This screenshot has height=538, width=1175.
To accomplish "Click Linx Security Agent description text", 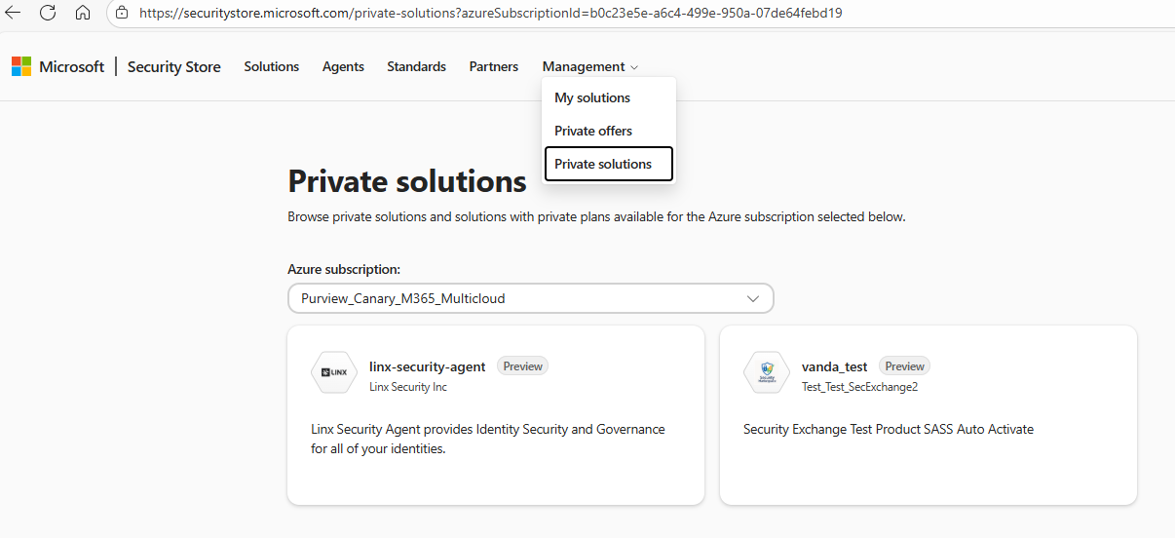I will [x=488, y=439].
